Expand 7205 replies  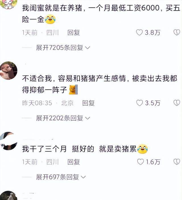point(63,48)
